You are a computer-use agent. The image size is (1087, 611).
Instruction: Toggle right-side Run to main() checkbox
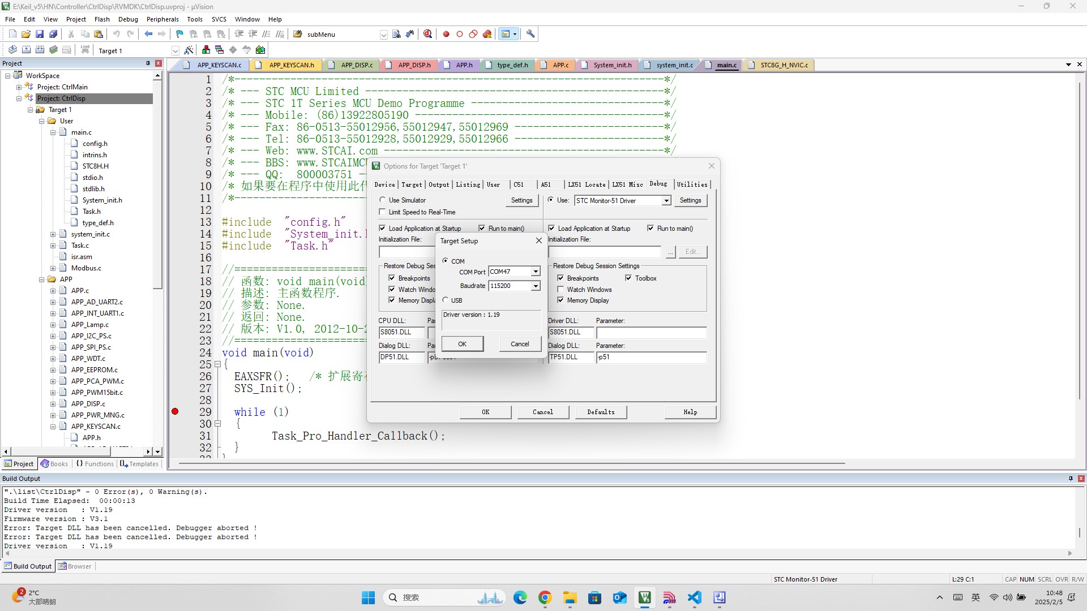(x=651, y=228)
